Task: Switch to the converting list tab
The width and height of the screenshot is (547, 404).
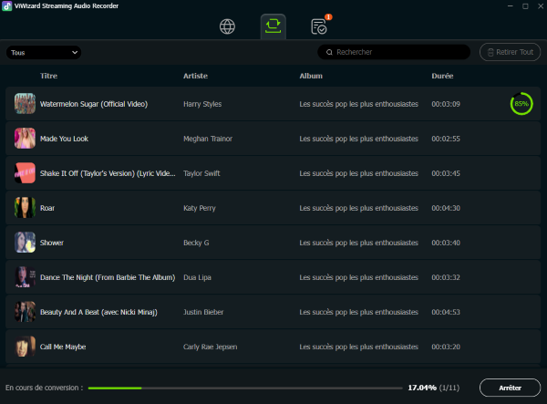Action: pos(273,26)
